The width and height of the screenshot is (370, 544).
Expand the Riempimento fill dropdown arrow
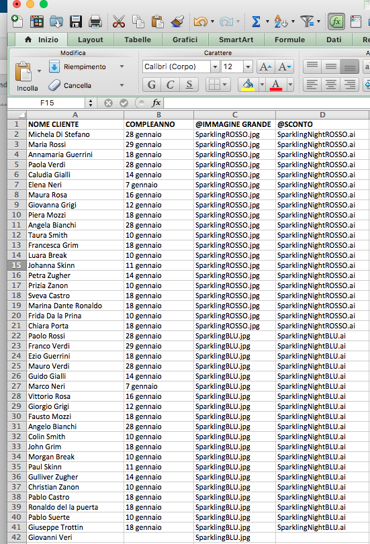pyautogui.click(x=122, y=66)
